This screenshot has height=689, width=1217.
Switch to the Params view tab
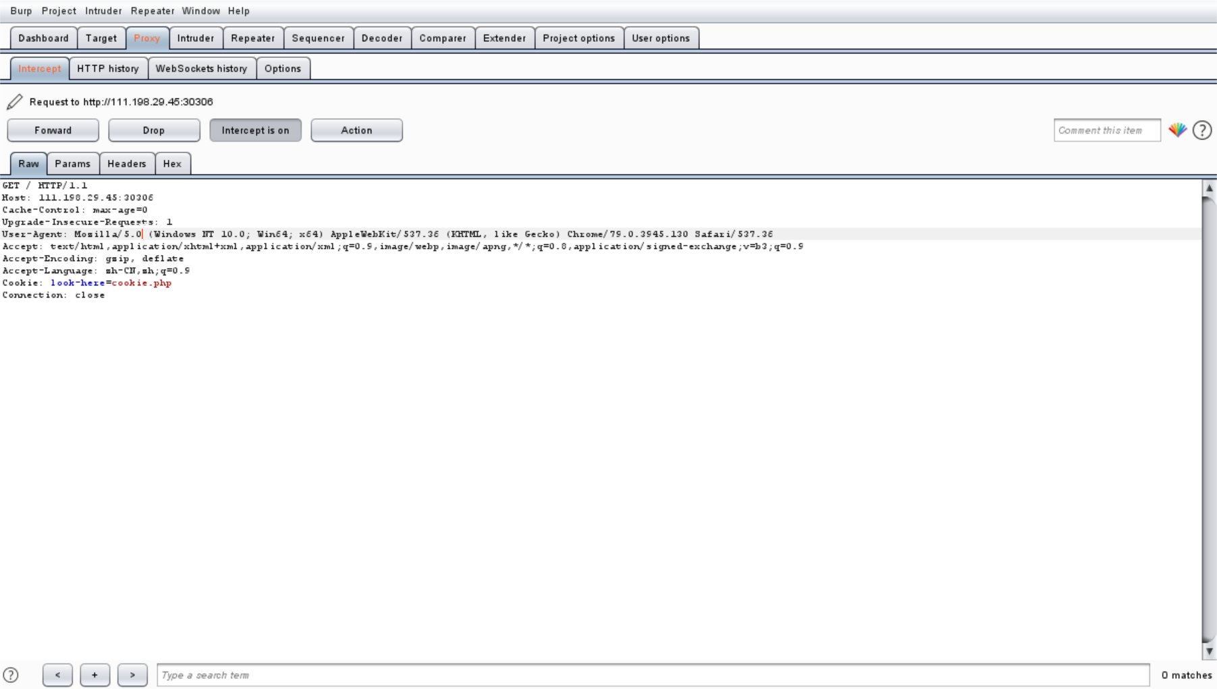coord(73,164)
